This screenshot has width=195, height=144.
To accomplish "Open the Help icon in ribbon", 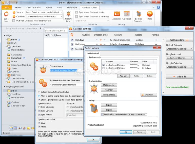I will click(x=150, y=14).
